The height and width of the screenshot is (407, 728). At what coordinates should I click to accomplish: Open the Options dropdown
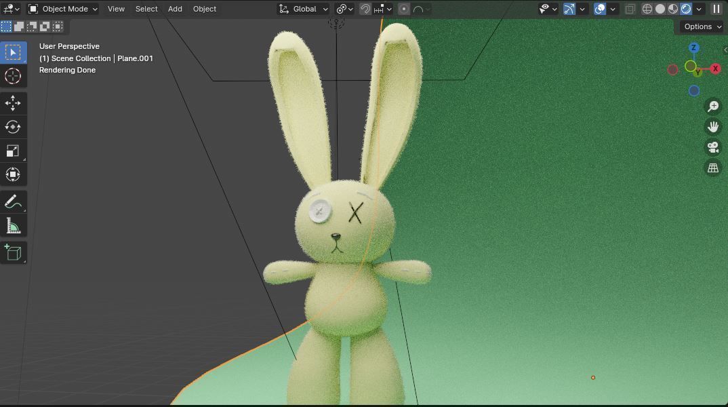pos(702,26)
